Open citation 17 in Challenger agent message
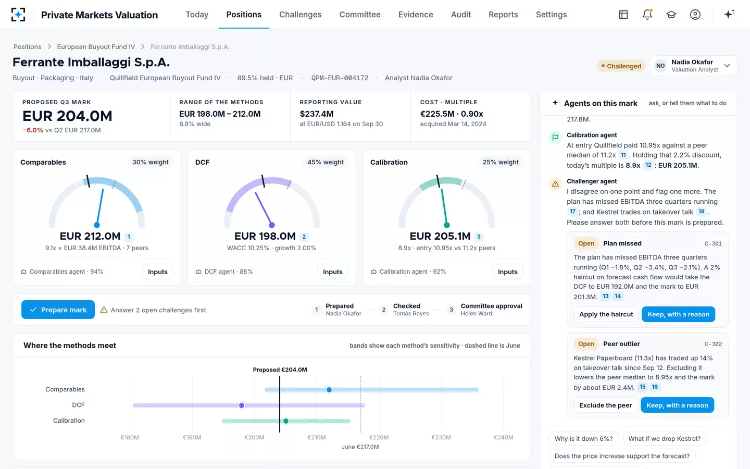The image size is (750, 469). click(x=572, y=212)
